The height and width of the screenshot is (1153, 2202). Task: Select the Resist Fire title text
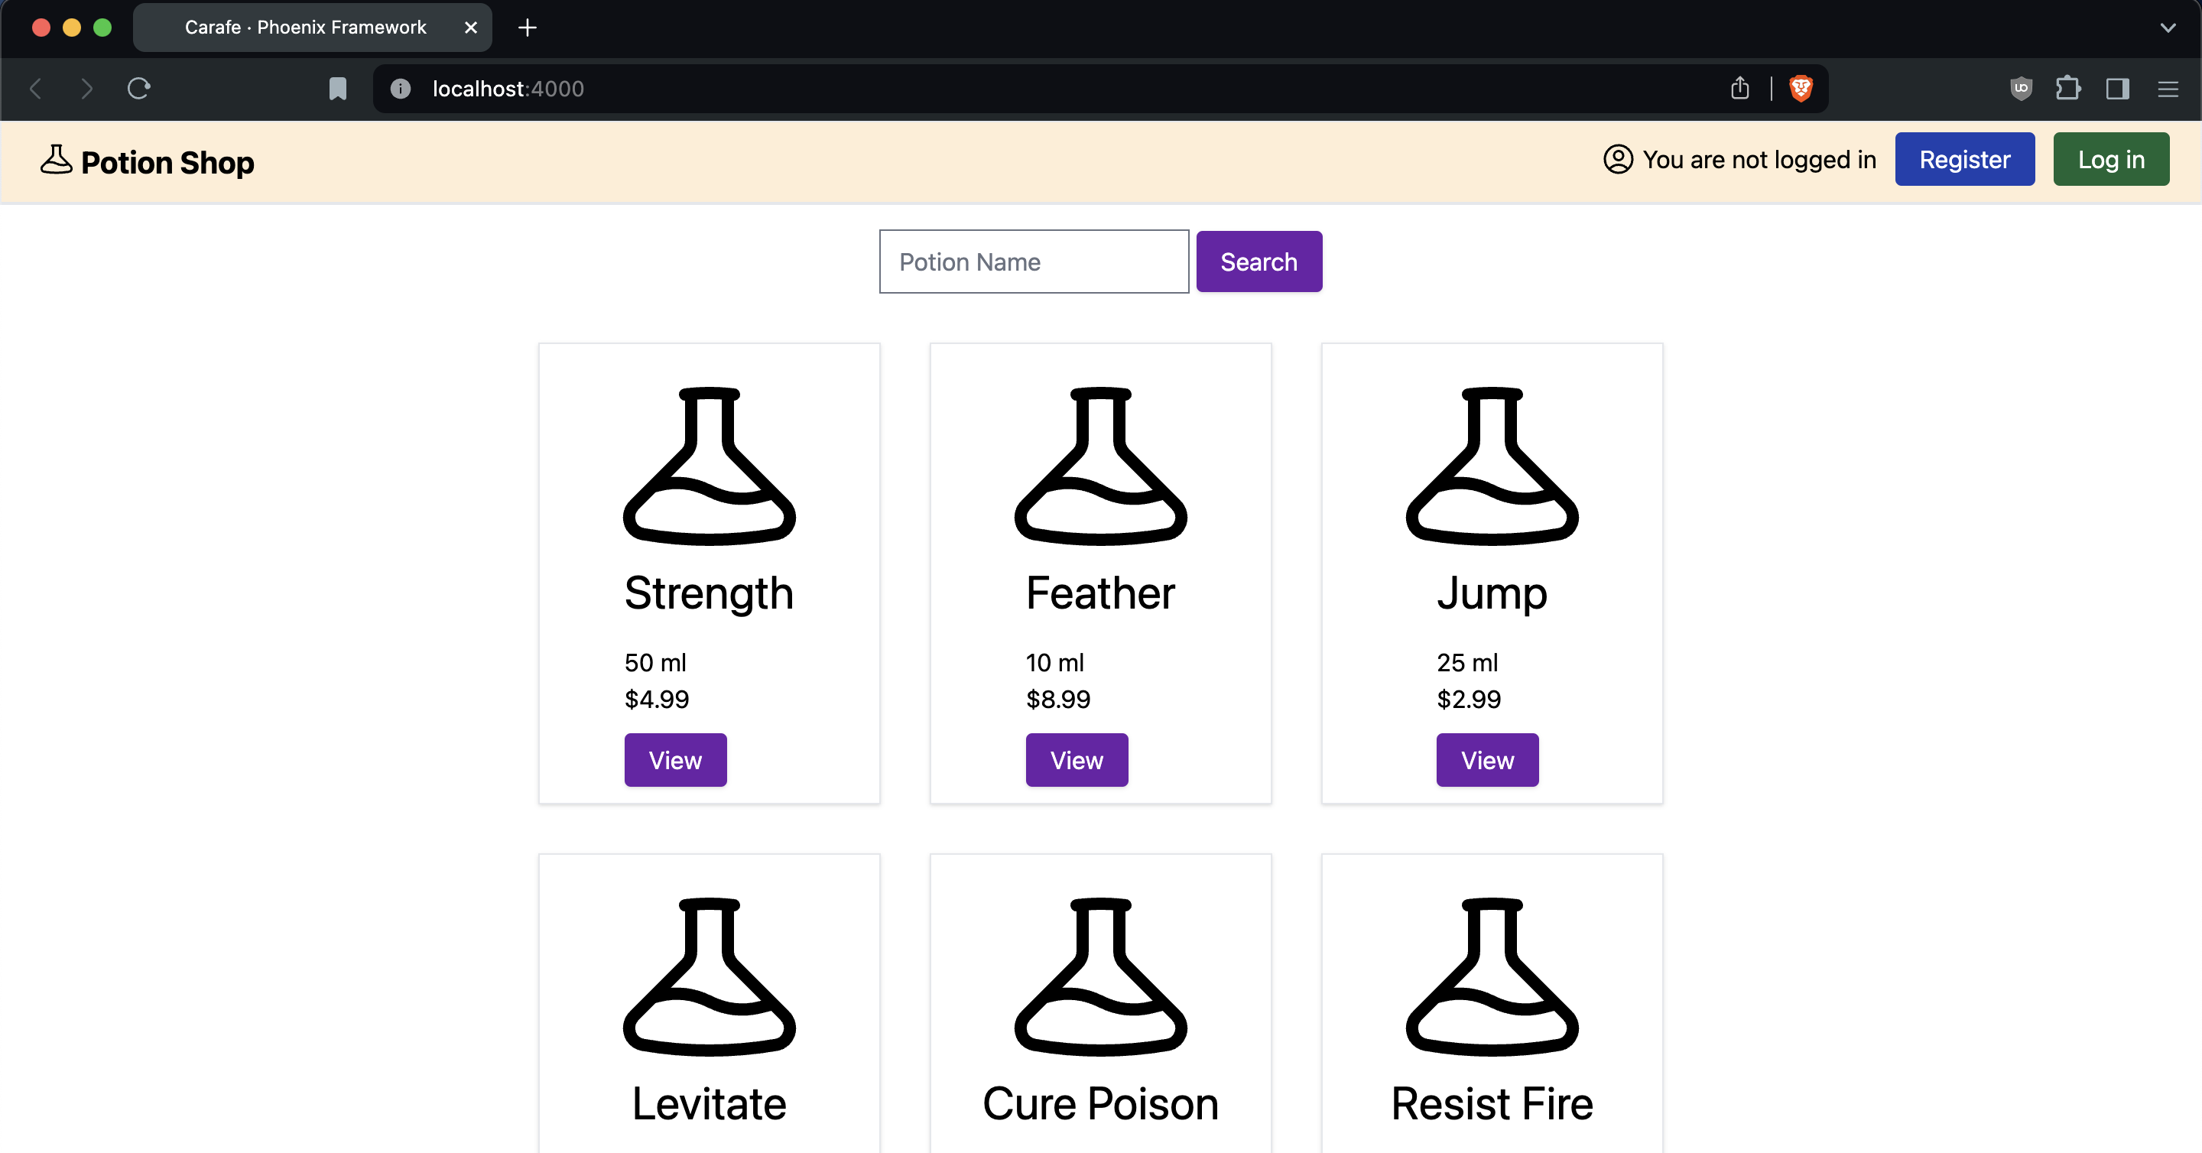(x=1492, y=1103)
